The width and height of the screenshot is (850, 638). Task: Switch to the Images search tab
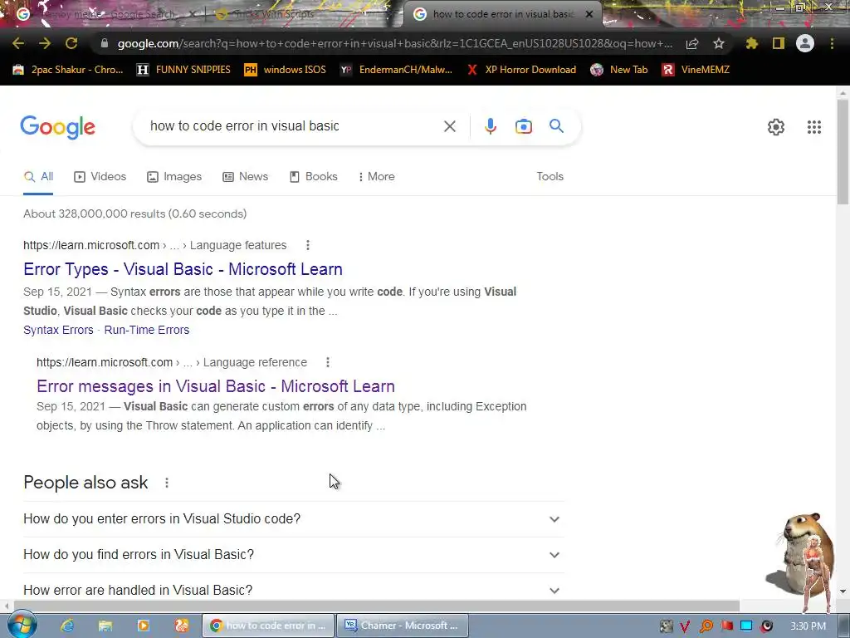[x=174, y=177]
